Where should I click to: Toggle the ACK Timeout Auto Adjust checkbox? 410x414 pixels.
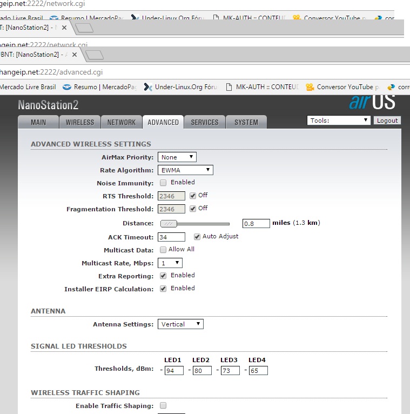click(x=197, y=237)
